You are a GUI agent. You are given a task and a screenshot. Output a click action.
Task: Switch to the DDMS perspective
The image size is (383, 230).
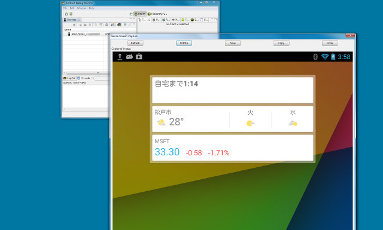tap(140, 14)
